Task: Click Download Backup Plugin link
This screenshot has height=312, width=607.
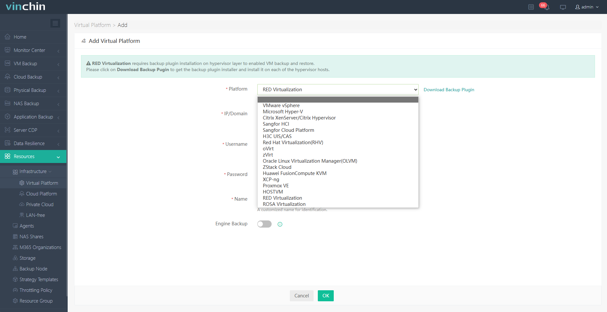Action: coord(449,90)
